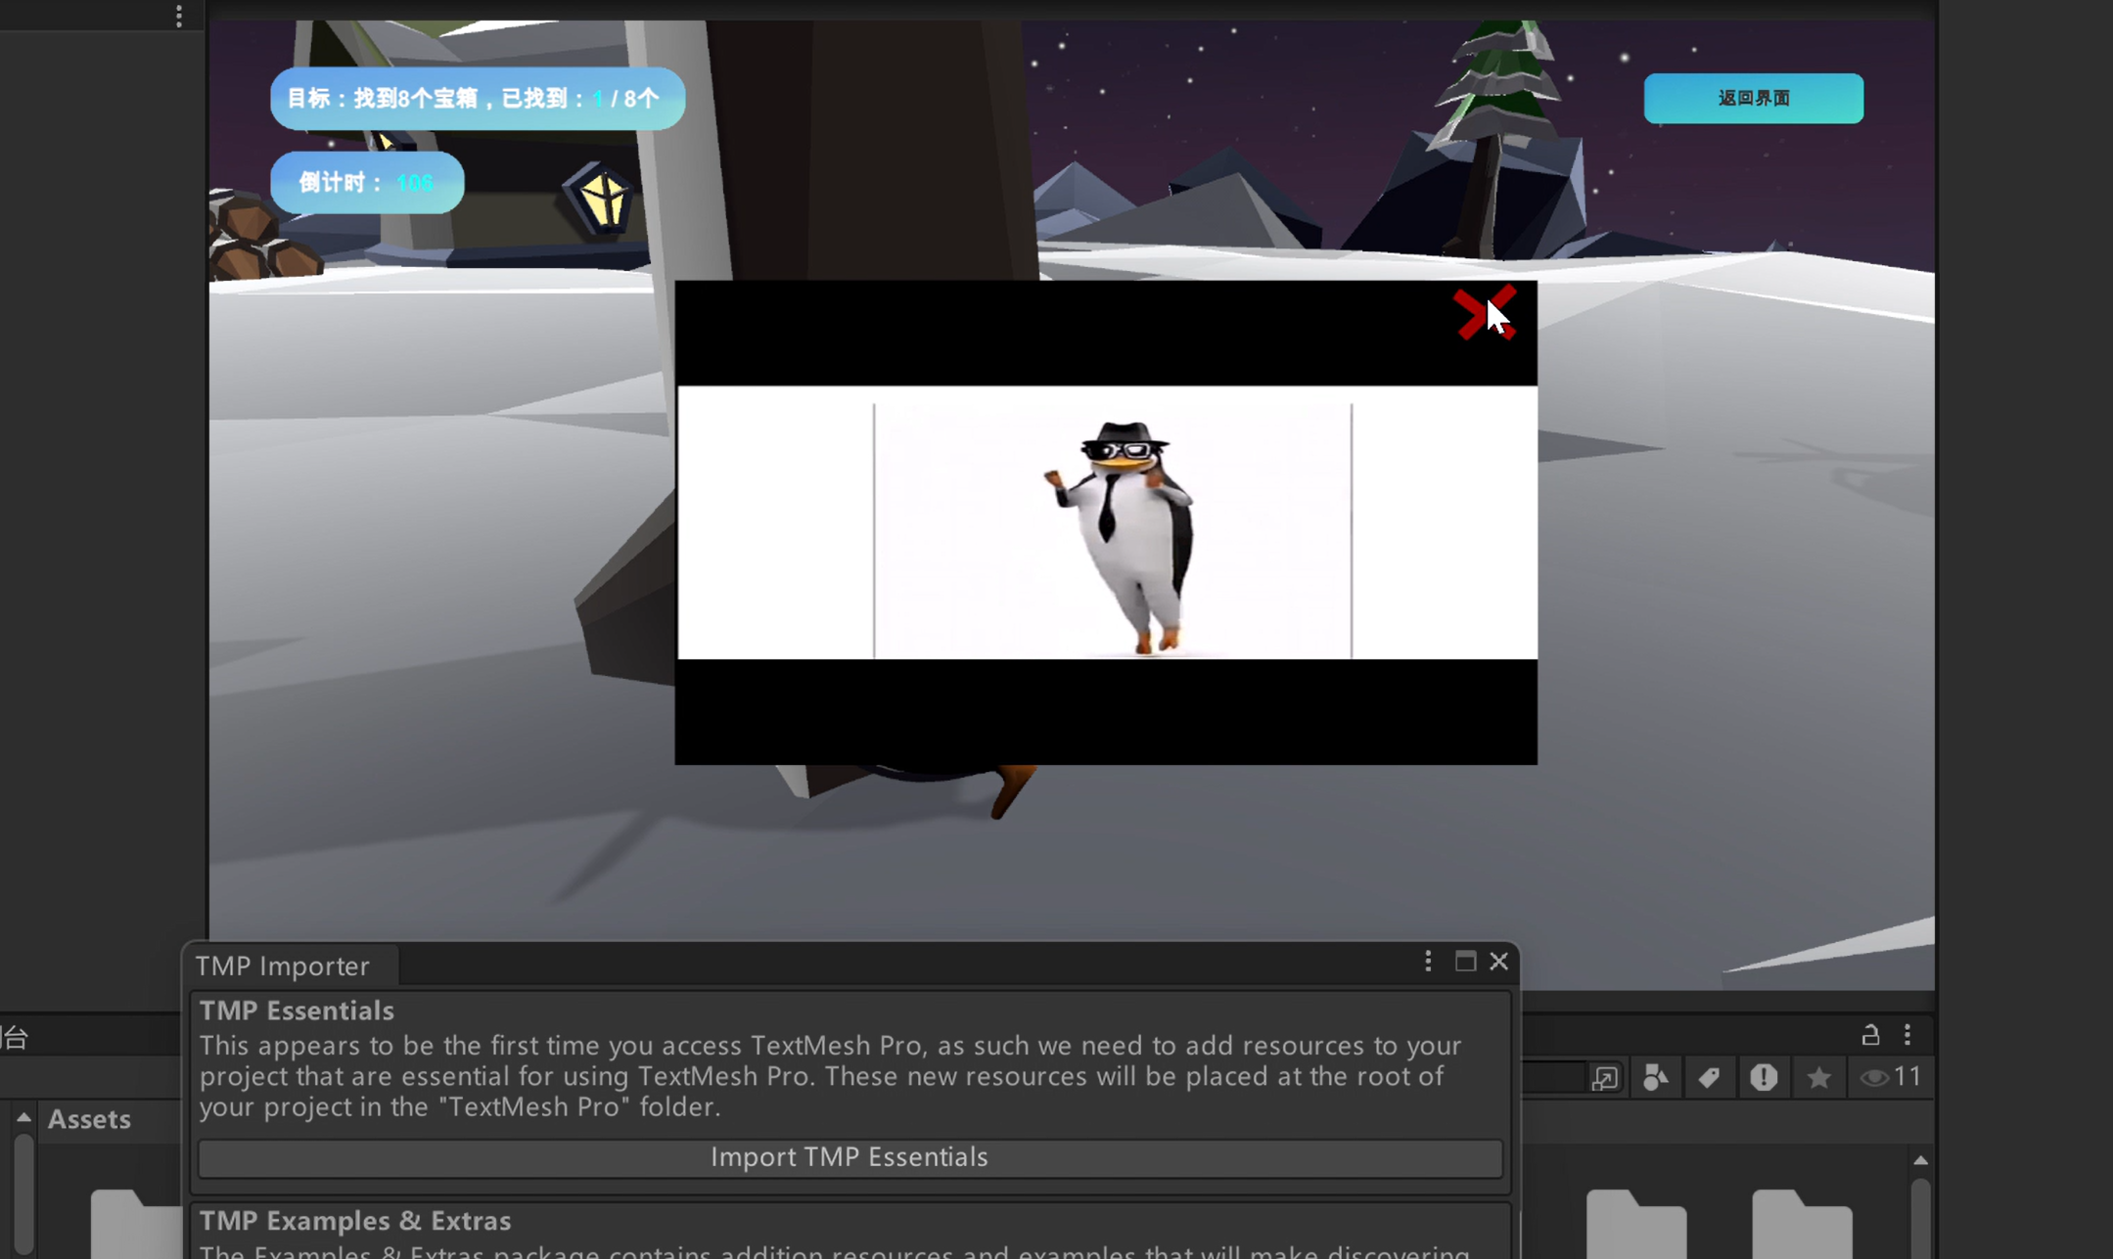The image size is (2113, 1259).
Task: Maximize the TMP Importer window
Action: [1465, 962]
